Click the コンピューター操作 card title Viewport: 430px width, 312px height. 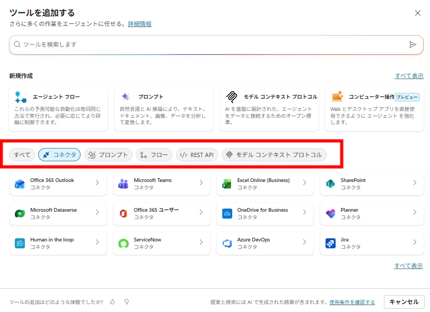[371, 97]
